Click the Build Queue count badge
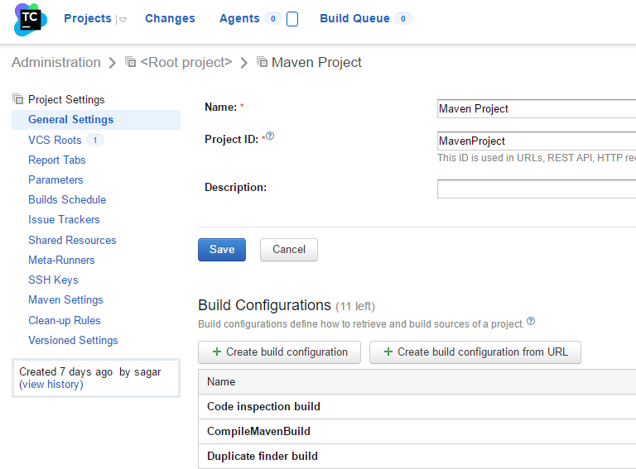This screenshot has width=636, height=469. [402, 19]
